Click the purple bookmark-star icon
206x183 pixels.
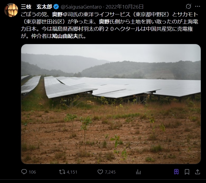coord(176,172)
